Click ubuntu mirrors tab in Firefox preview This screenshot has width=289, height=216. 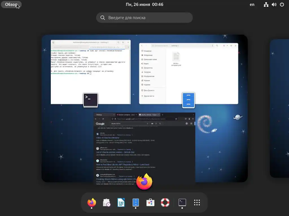[x=149, y=115]
